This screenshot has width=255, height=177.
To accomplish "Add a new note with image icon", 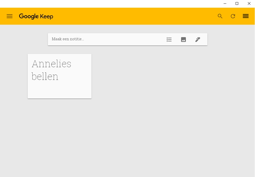I will pos(183,40).
